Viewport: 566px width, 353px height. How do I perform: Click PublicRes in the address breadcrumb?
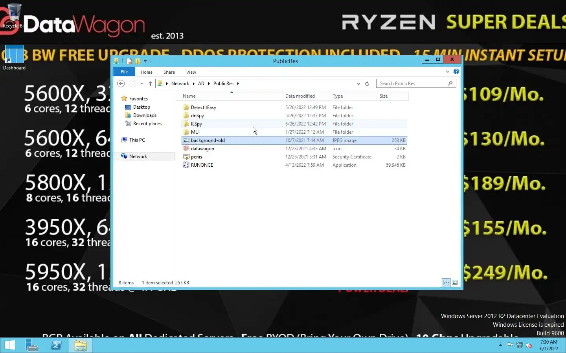pyautogui.click(x=223, y=84)
